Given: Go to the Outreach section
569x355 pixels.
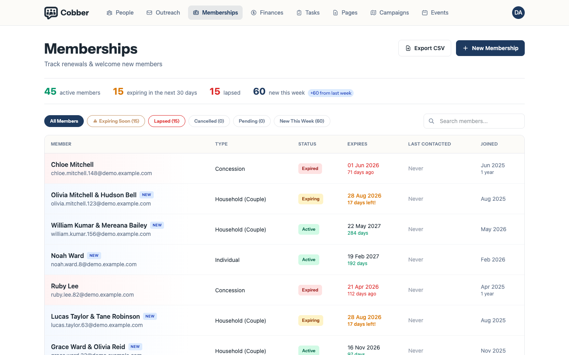Looking at the screenshot, I should [x=163, y=13].
